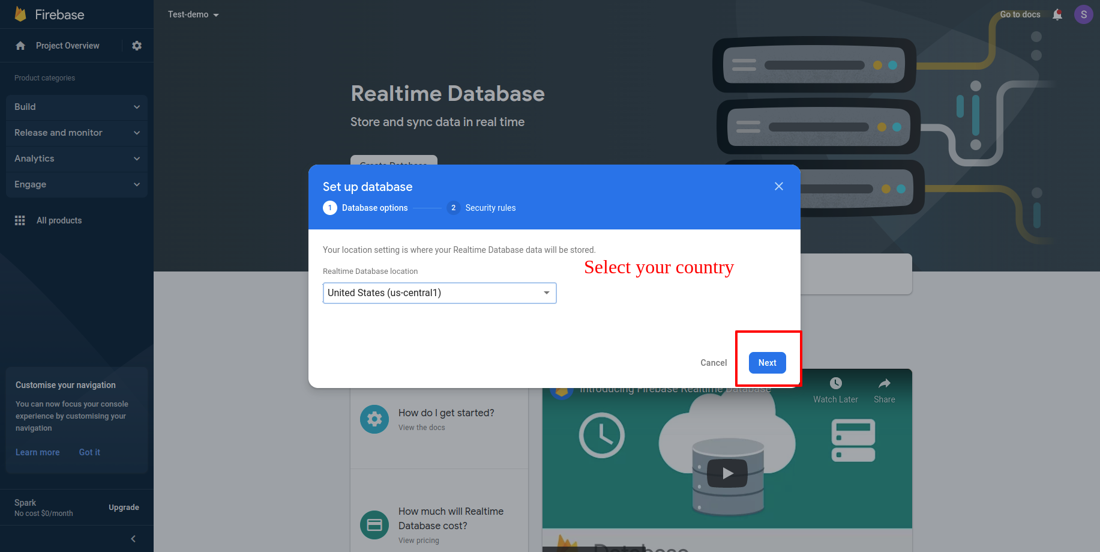Click the Next button
The width and height of the screenshot is (1100, 552).
click(767, 363)
